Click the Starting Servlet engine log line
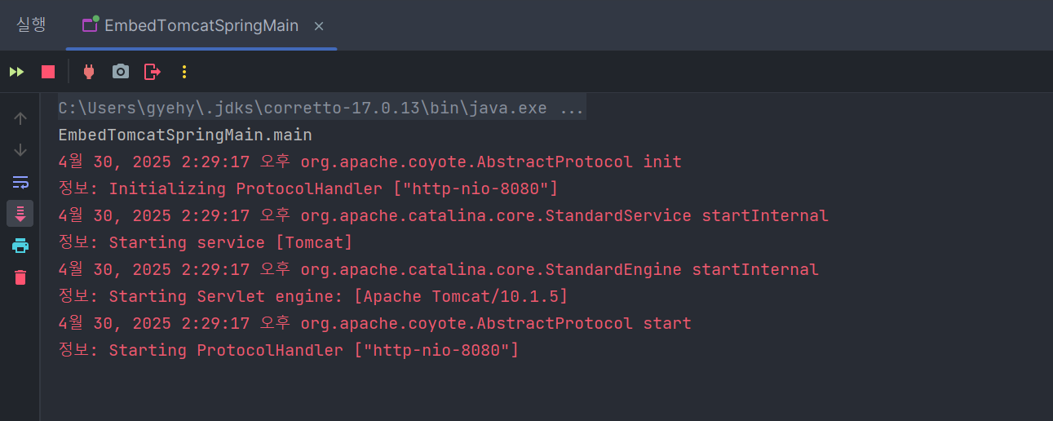 point(313,296)
